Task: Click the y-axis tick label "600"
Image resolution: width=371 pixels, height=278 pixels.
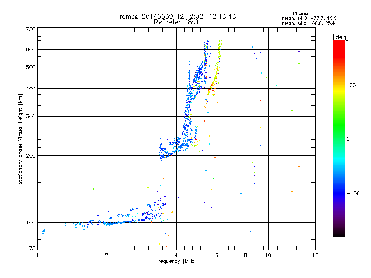Action: 31,50
